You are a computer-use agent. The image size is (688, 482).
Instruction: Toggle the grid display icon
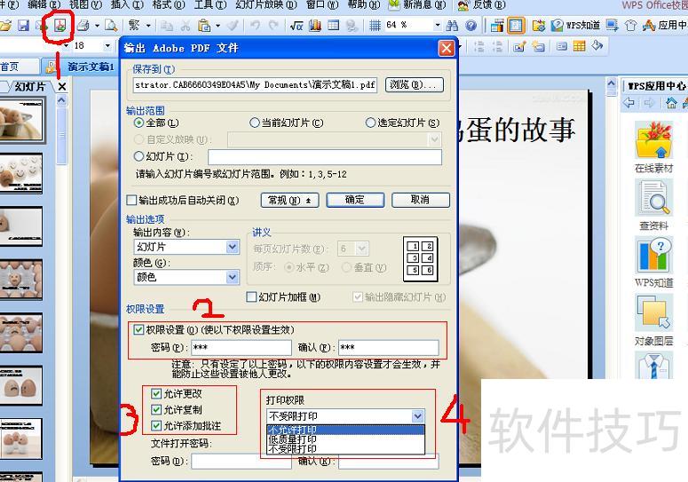pyautogui.click(x=375, y=26)
